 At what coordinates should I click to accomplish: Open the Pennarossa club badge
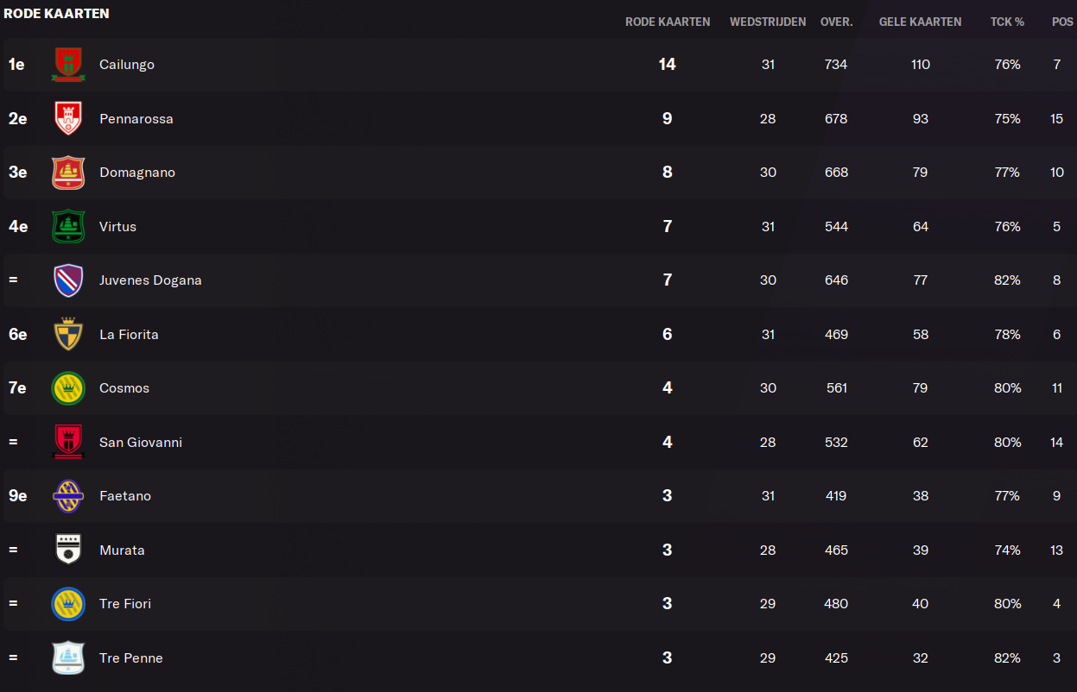68,118
